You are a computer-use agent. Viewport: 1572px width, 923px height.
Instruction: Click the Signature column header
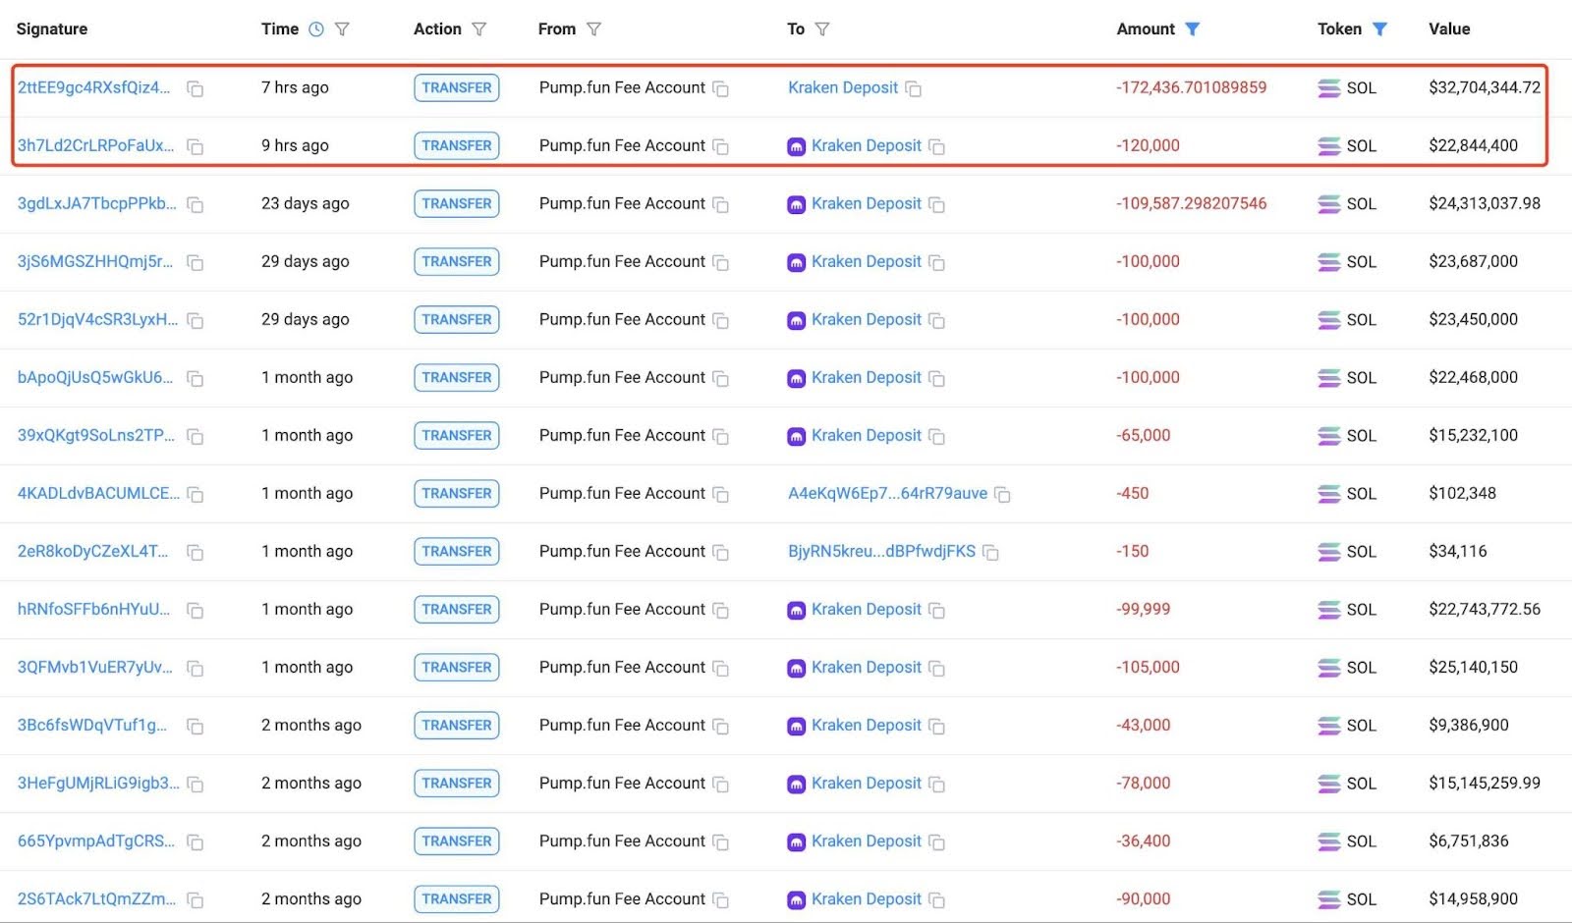point(52,28)
